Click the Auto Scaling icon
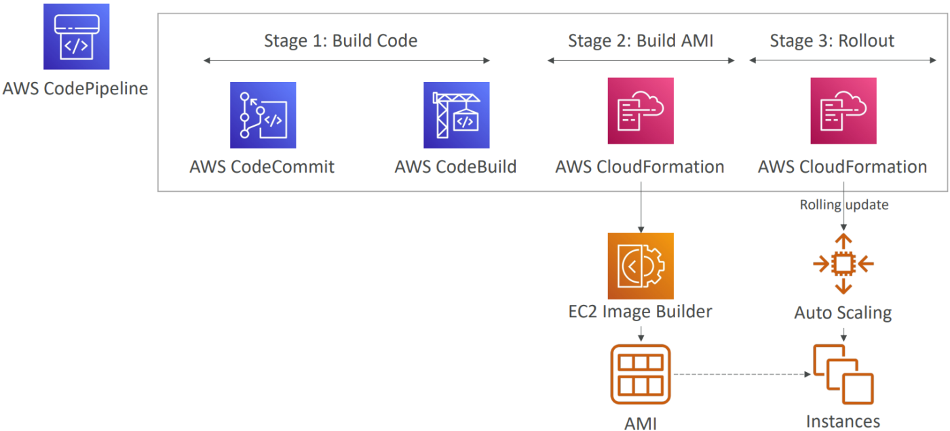 tap(843, 264)
